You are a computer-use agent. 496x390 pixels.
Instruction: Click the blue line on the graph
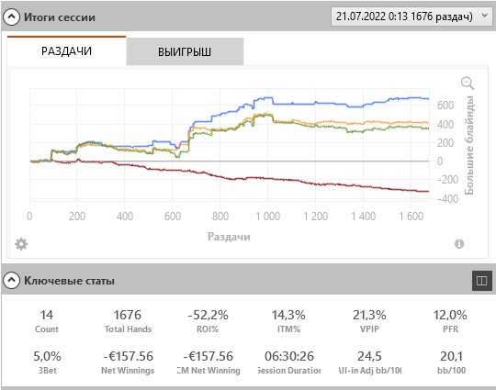316,103
